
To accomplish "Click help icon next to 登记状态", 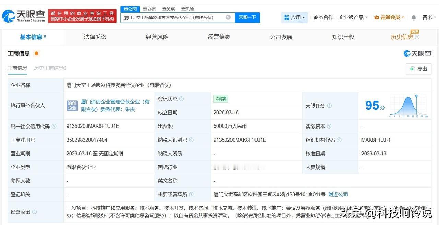I will coord(181,99).
